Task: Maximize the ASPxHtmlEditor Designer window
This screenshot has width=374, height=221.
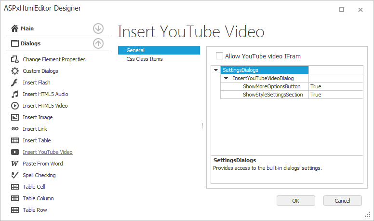Action: tap(342, 10)
